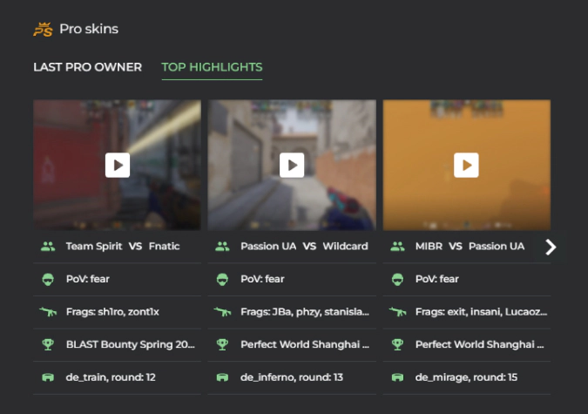Click the rifle icon next to Frags: exit, insani

pyautogui.click(x=397, y=311)
